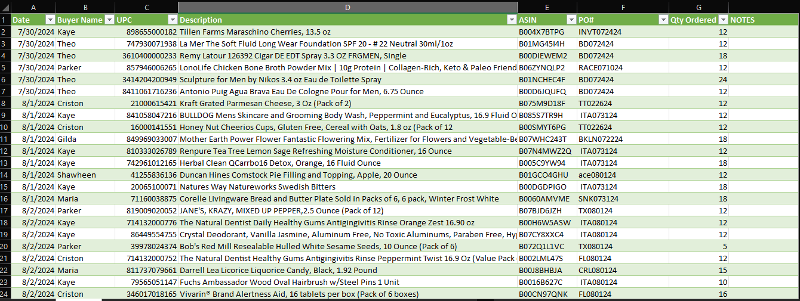
Task: Click ASIN cell B004X7BTPG
Action: 547,32
